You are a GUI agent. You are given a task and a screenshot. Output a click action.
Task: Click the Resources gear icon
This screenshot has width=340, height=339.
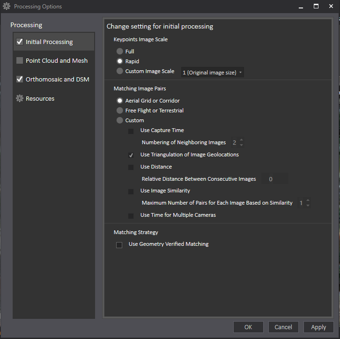tap(19, 98)
